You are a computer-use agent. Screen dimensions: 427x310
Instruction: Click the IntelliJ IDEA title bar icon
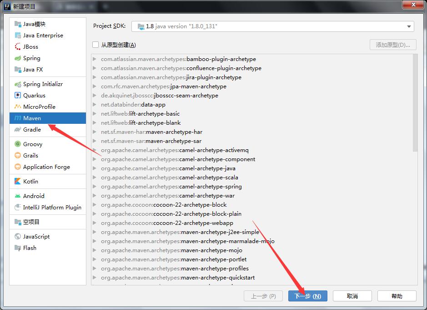click(7, 6)
